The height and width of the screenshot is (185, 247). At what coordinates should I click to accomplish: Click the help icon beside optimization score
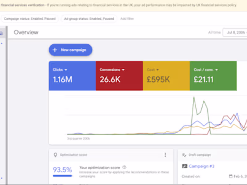[124, 167]
